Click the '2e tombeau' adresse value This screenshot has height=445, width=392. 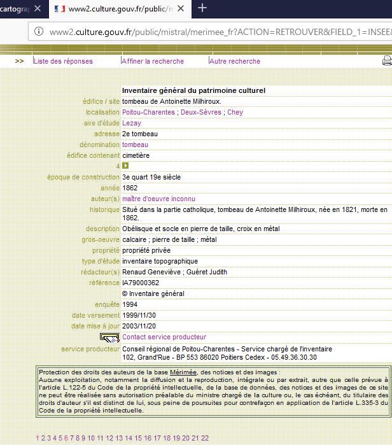[x=140, y=134]
